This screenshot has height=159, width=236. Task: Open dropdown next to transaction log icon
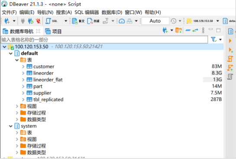[113, 21]
